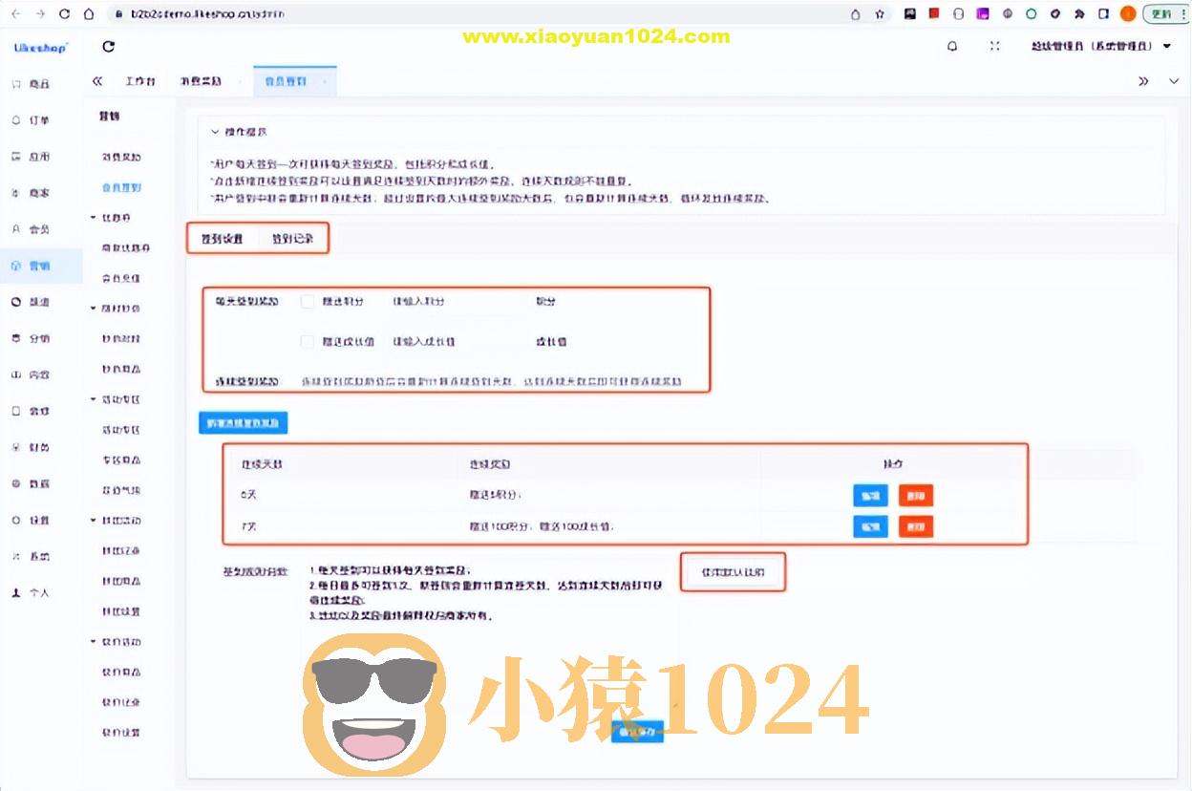Screen dimensions: 1192x791
Task: Click the blue 新增连续签到奖励 button
Action: point(243,422)
